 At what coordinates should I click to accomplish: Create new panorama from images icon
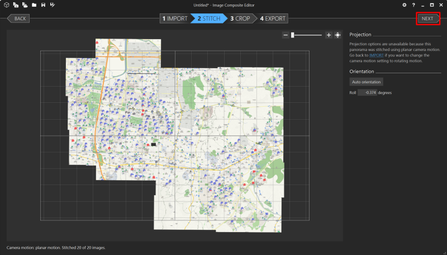(x=15, y=4)
